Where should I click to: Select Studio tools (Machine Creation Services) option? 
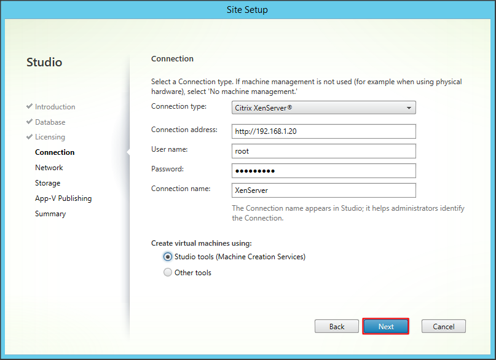[x=168, y=257]
